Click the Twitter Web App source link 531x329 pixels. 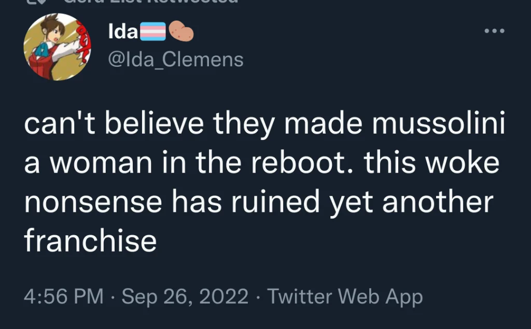(x=345, y=296)
